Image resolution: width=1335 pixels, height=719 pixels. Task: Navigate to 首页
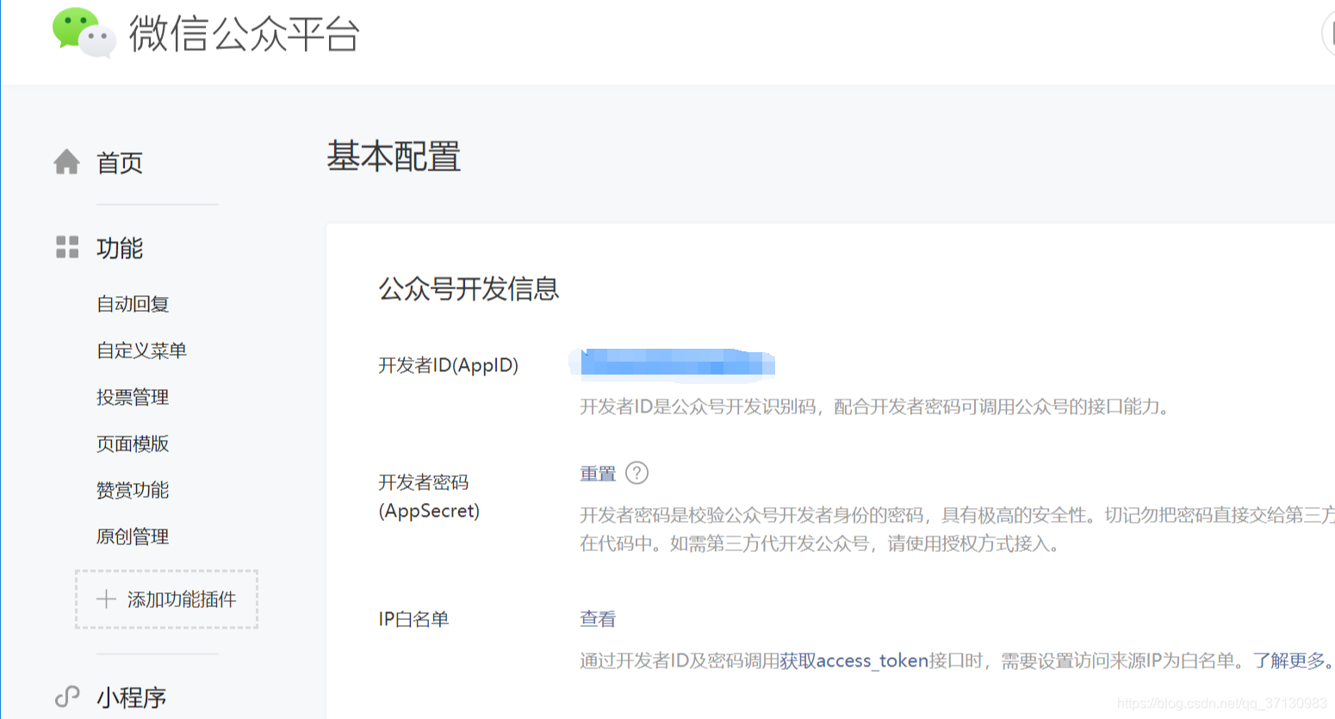[119, 163]
